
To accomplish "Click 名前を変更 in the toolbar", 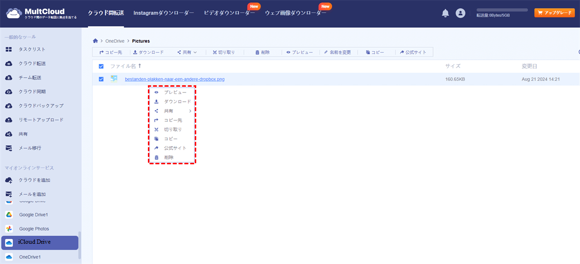I will pos(337,52).
